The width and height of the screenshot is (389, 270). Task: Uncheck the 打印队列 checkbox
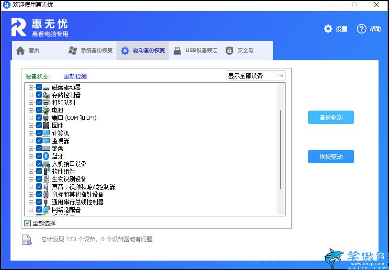[39, 102]
